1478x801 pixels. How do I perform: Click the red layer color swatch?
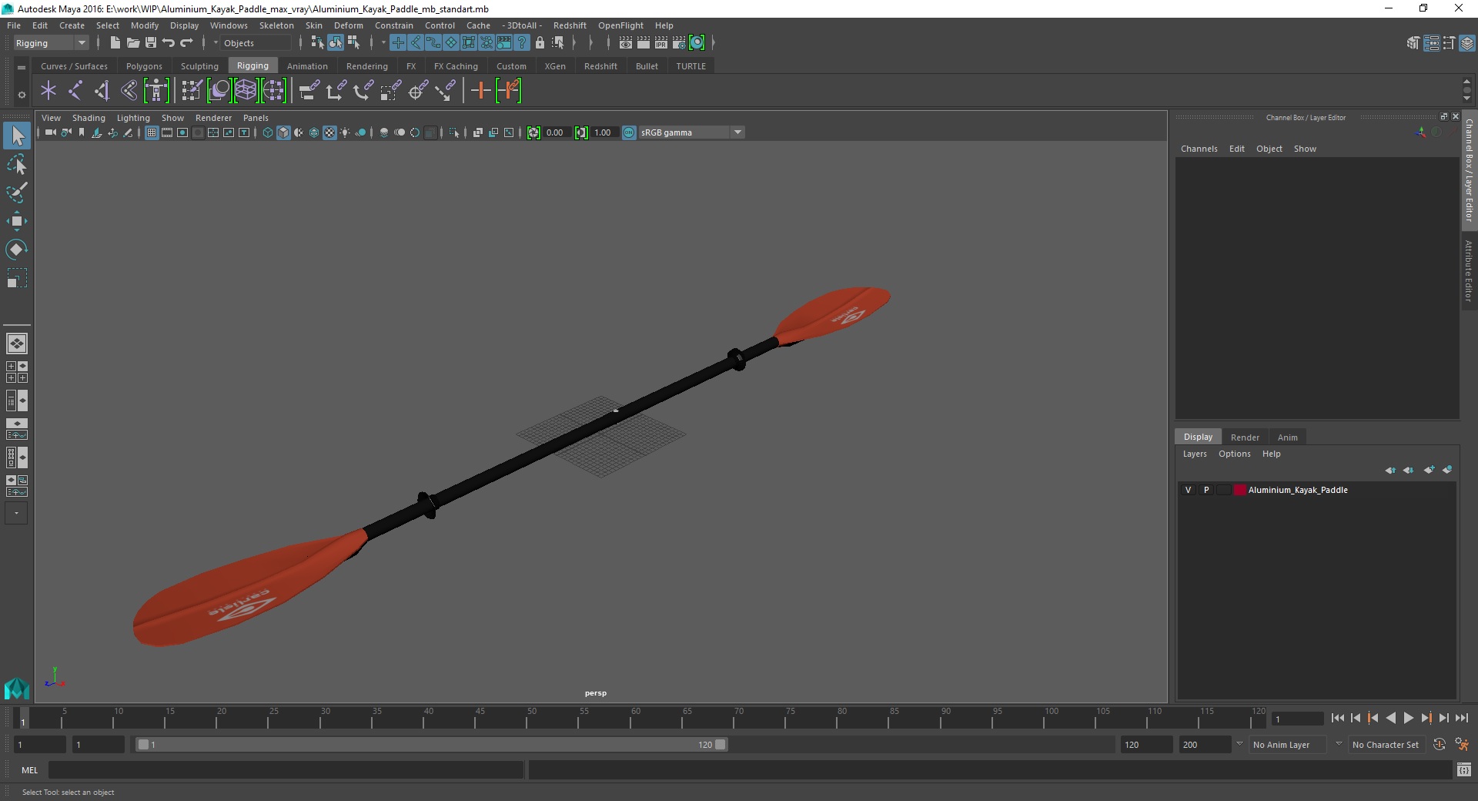pos(1240,490)
